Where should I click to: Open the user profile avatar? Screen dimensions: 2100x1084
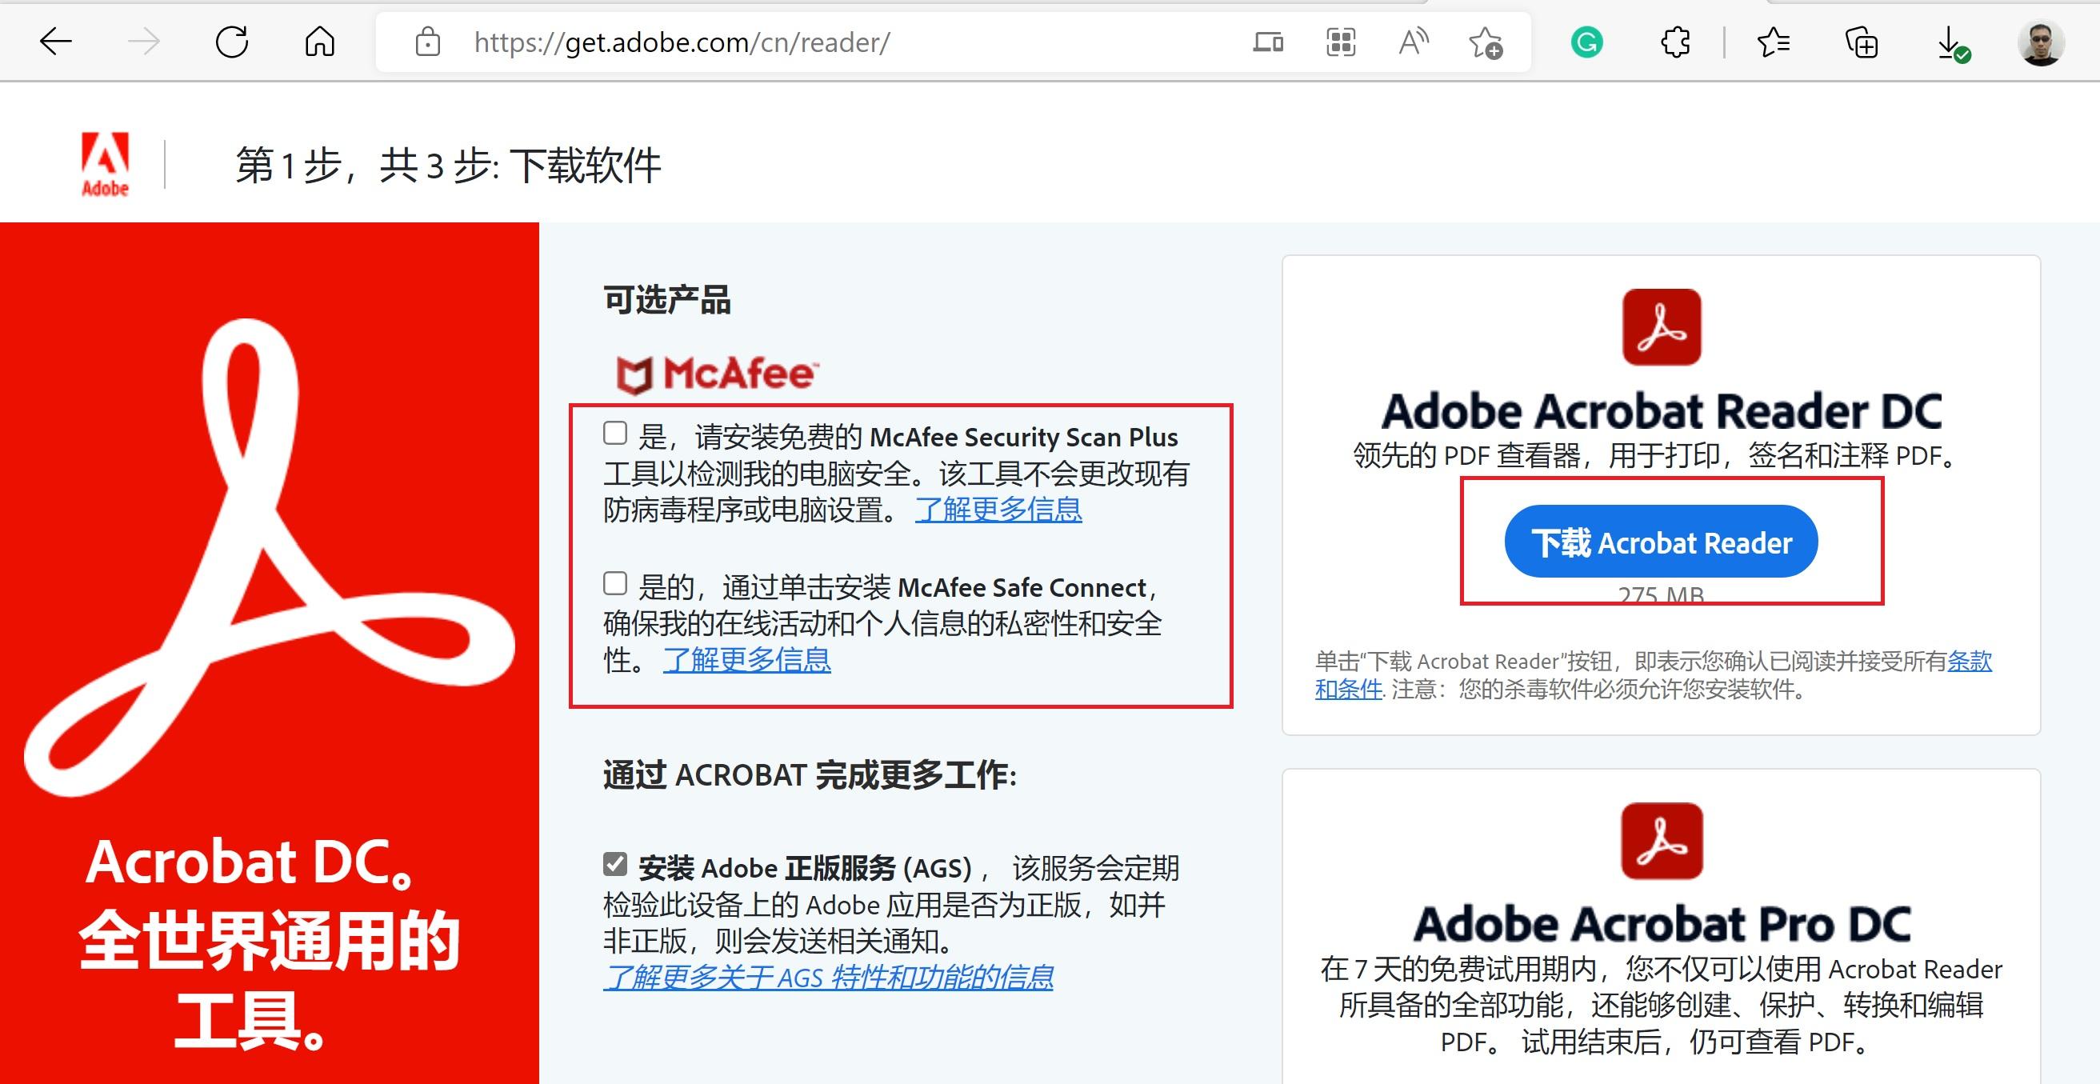click(x=2042, y=42)
